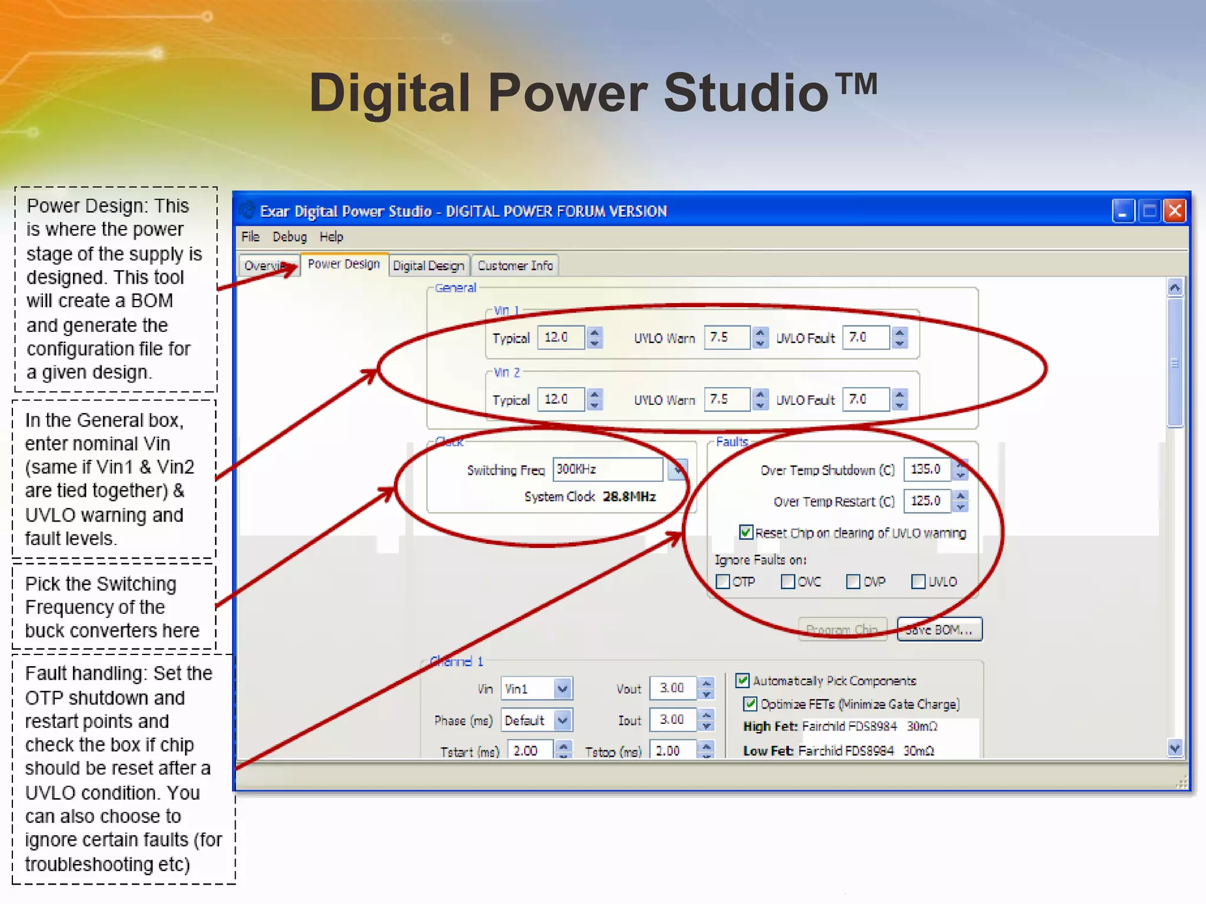This screenshot has width=1206, height=904.
Task: Open the Phase (ms) Default dropdown
Action: click(x=563, y=720)
